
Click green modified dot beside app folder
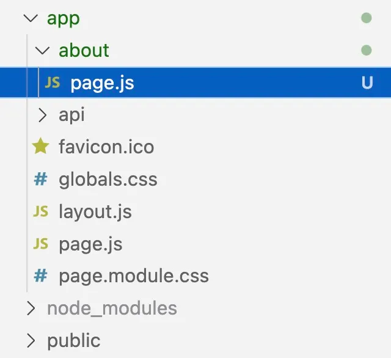click(367, 18)
